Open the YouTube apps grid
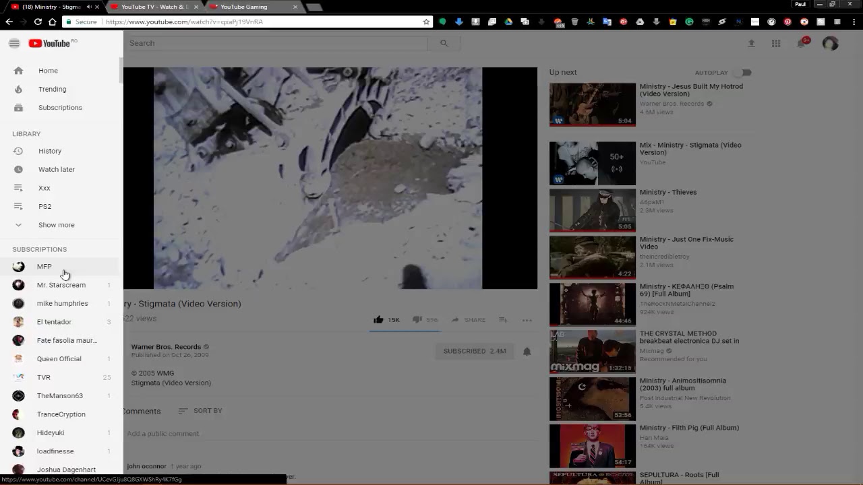The image size is (863, 485). (776, 43)
